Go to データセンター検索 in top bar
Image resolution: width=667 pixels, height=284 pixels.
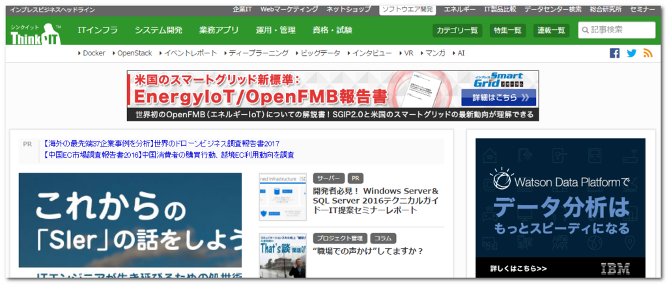pyautogui.click(x=552, y=9)
